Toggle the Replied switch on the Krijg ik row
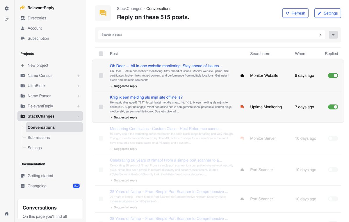The height and width of the screenshot is (222, 349). tap(333, 107)
